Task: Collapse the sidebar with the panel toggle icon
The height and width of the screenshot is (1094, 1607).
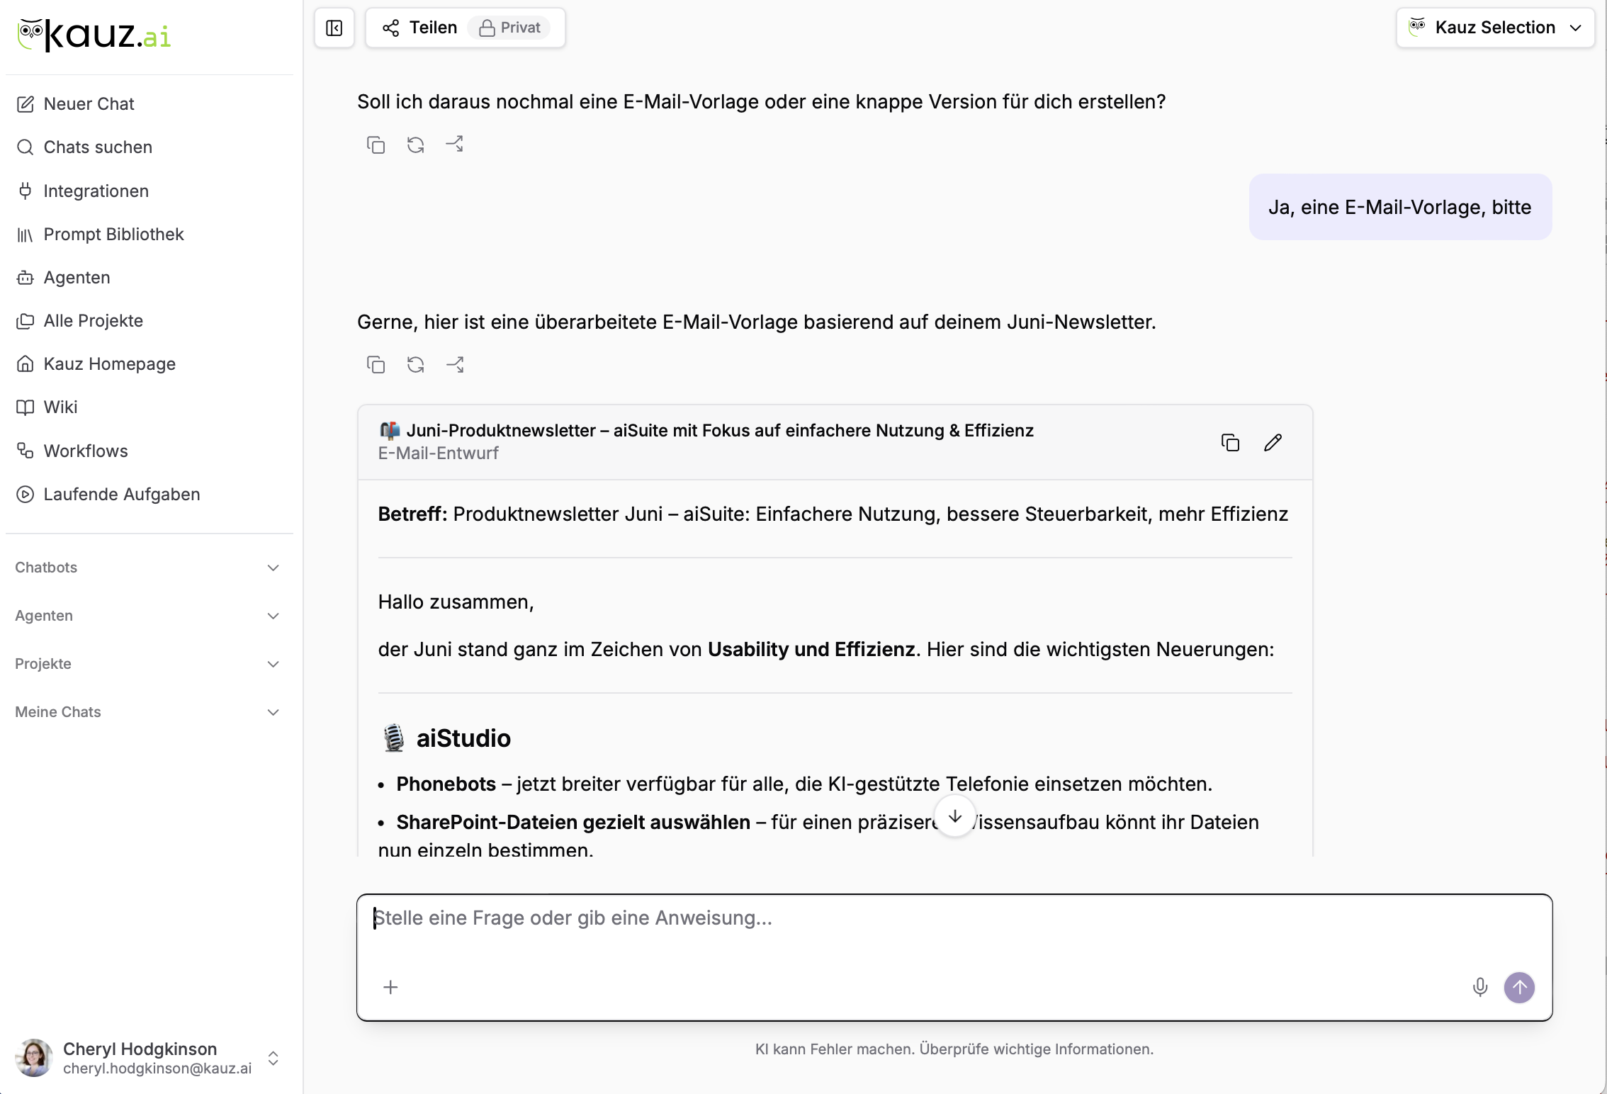Action: [x=334, y=28]
